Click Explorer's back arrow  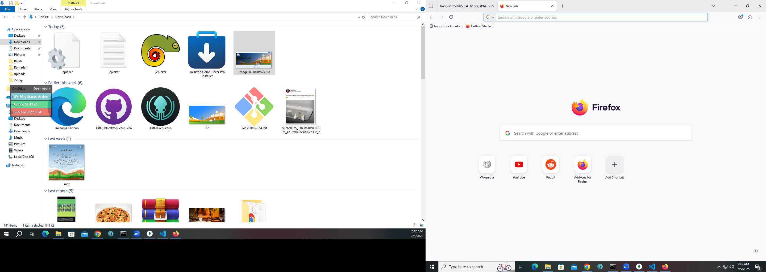point(5,17)
